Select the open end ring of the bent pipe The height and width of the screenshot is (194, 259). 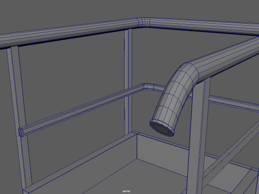coord(162,128)
